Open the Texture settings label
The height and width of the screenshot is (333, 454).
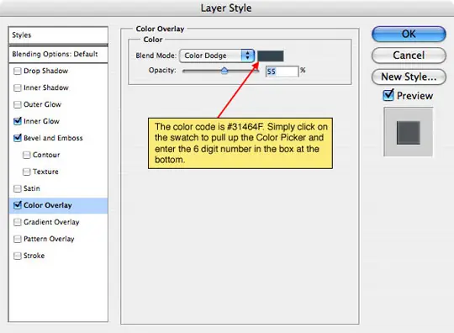coord(45,172)
